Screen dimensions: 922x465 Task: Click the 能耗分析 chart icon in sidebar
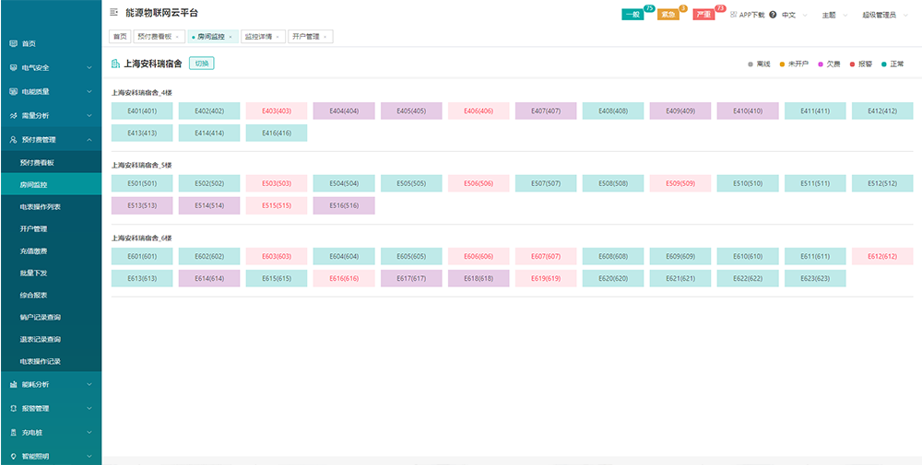click(x=13, y=385)
